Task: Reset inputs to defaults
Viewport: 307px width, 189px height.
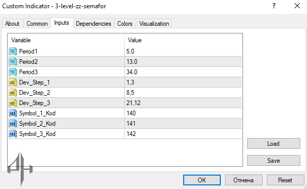Action: coord(285,180)
